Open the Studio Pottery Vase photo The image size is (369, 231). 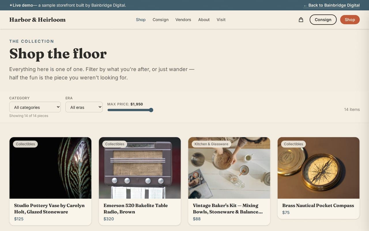50,168
